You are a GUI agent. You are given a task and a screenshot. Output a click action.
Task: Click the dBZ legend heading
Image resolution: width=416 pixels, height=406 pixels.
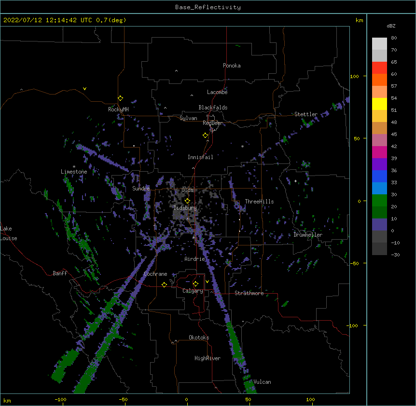point(391,26)
